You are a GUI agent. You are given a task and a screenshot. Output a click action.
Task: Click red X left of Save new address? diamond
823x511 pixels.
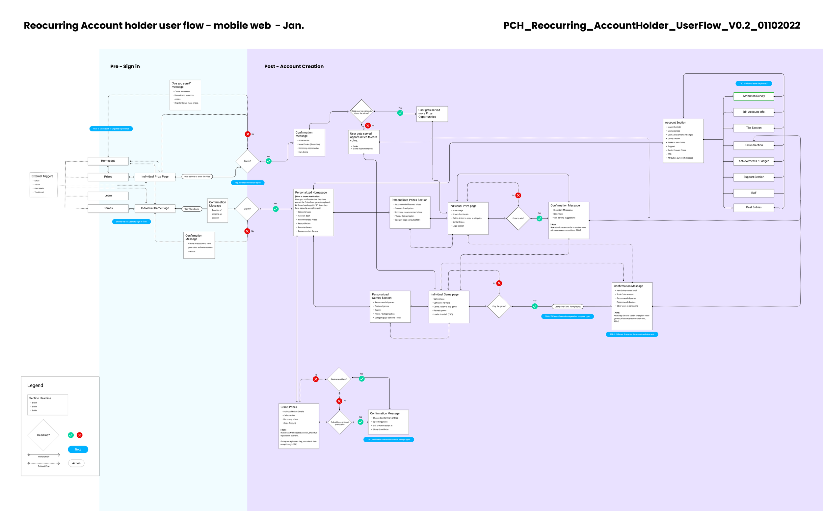(315, 379)
